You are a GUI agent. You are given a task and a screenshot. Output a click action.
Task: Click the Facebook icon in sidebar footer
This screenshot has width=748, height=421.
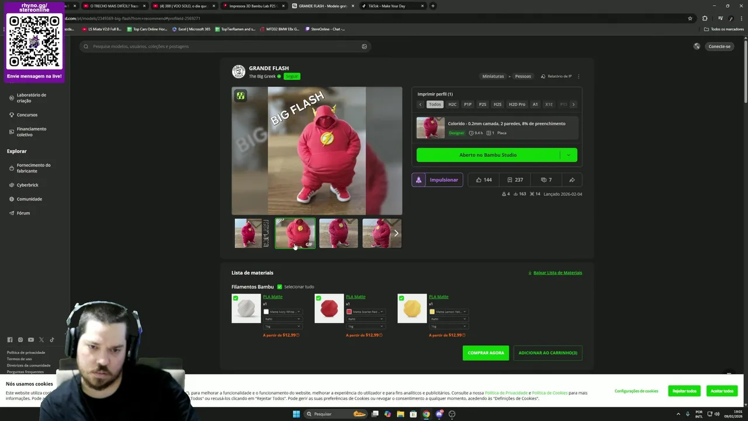9,340
